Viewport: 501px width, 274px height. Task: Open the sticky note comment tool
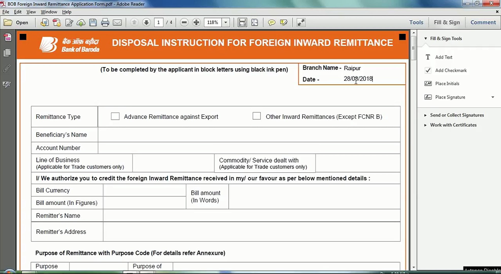[x=271, y=23]
